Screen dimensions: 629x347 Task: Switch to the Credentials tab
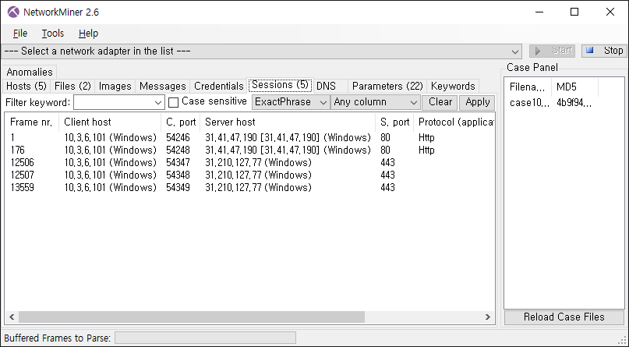(x=218, y=86)
